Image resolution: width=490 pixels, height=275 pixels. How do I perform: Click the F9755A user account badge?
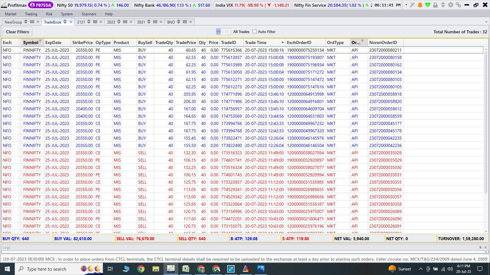[x=41, y=5]
